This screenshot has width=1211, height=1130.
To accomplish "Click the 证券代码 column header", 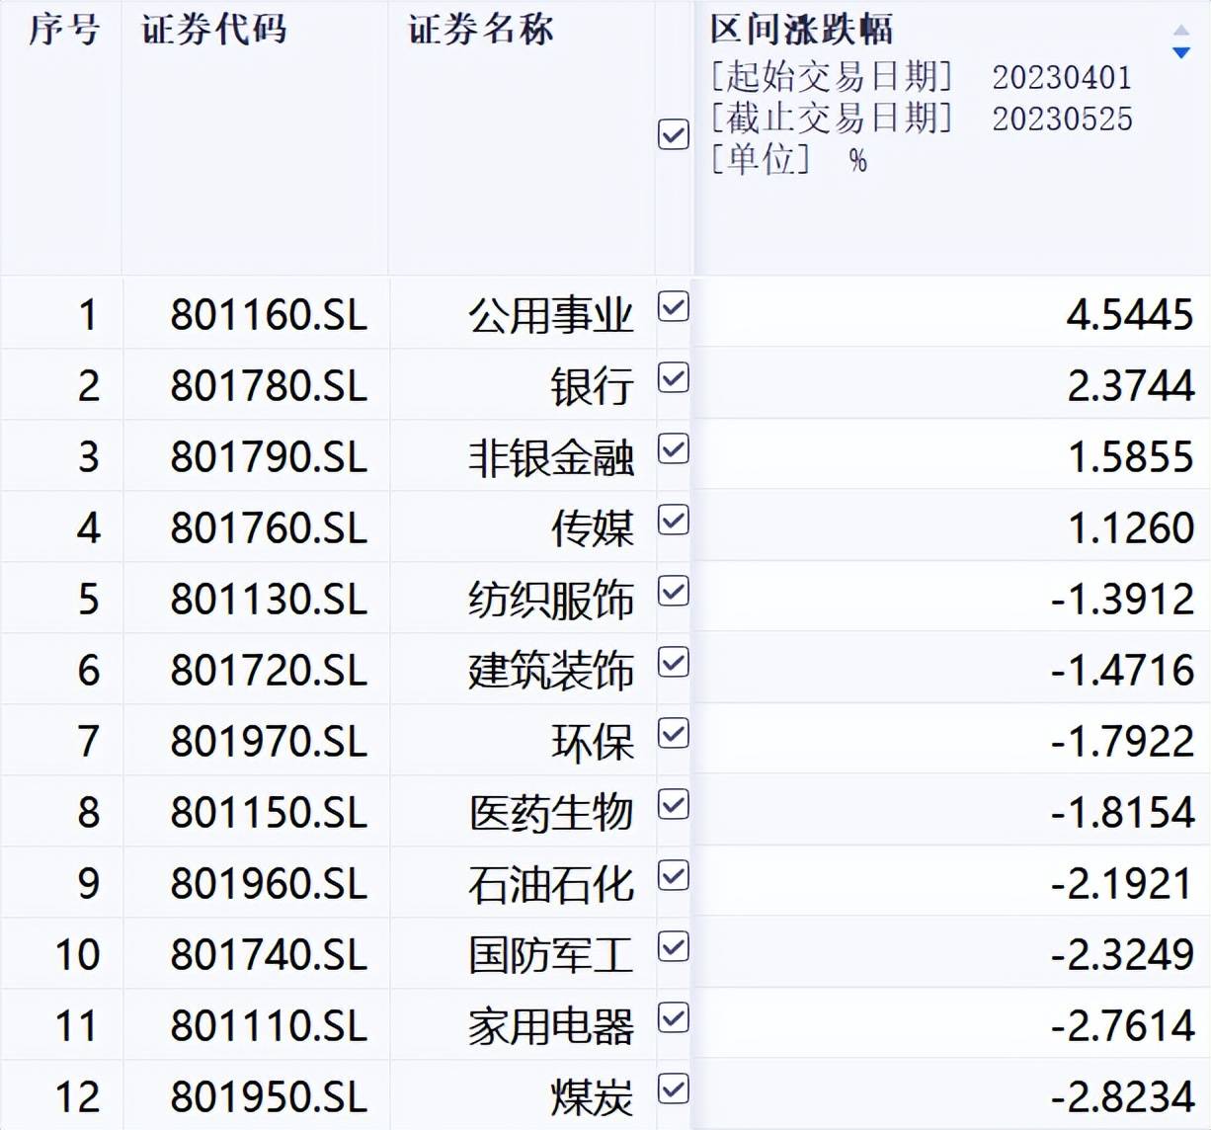I will point(214,30).
